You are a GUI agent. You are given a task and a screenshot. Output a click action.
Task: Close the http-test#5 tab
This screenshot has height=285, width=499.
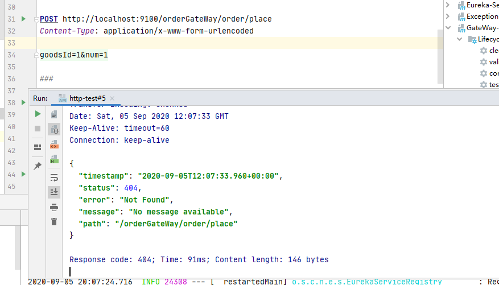click(112, 98)
